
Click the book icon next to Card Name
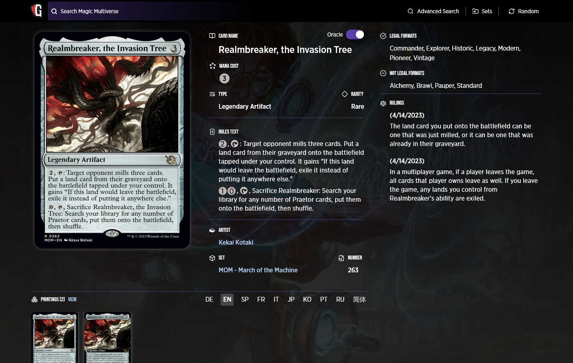click(x=212, y=35)
